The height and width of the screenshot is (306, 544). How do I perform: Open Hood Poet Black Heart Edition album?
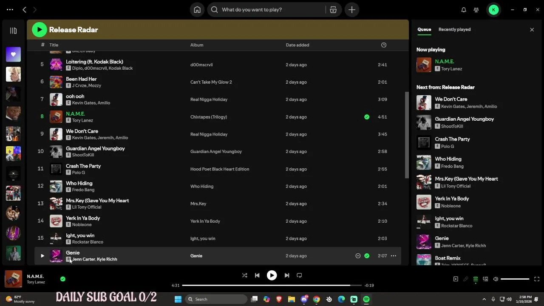click(x=220, y=169)
